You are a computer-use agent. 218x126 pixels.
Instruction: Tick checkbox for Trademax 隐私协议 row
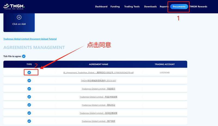[29, 105]
